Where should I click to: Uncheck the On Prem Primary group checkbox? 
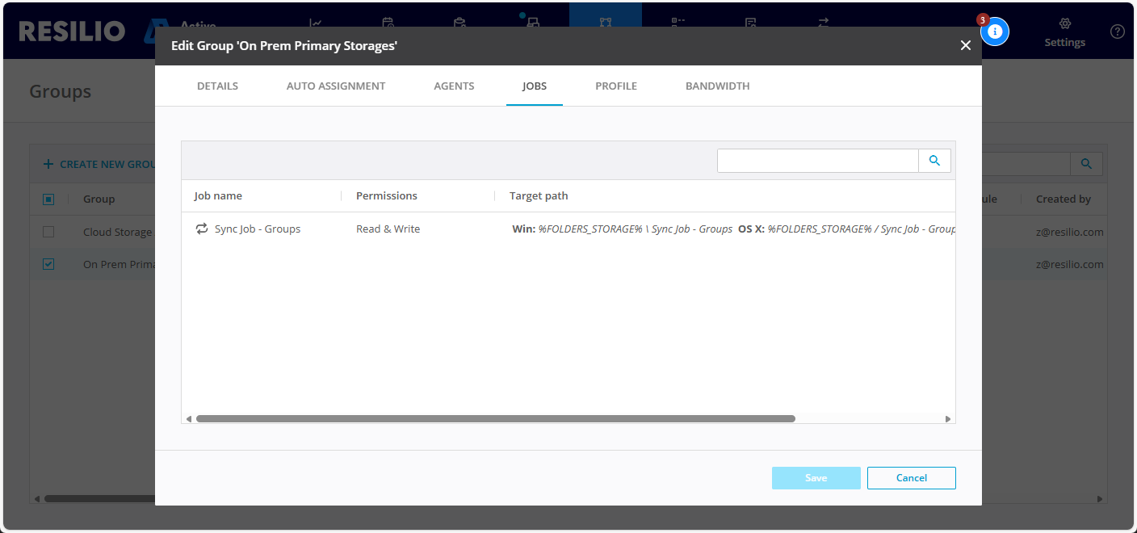click(x=48, y=264)
